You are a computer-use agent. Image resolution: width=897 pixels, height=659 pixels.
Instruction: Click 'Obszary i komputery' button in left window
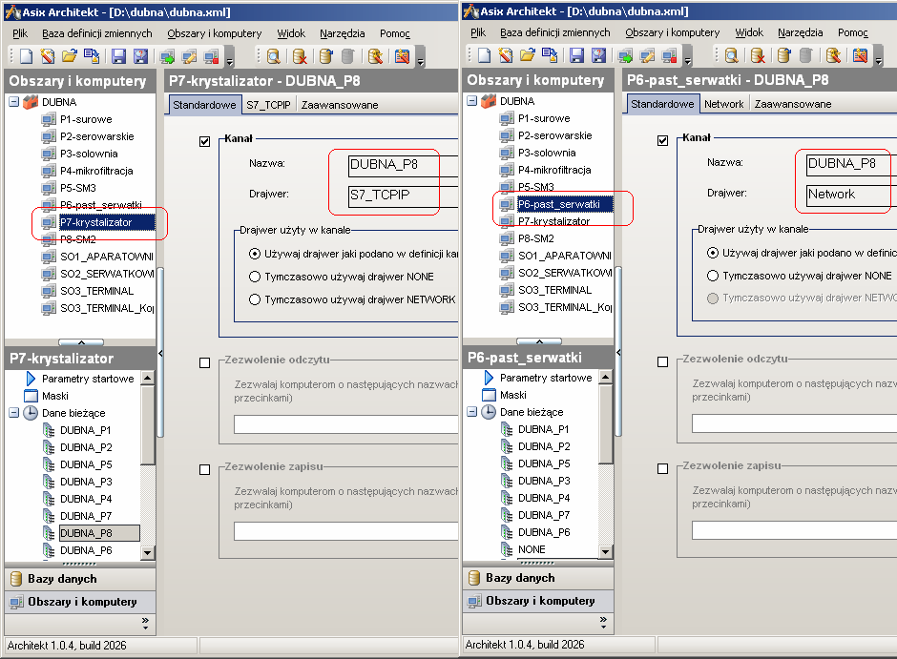point(80,602)
